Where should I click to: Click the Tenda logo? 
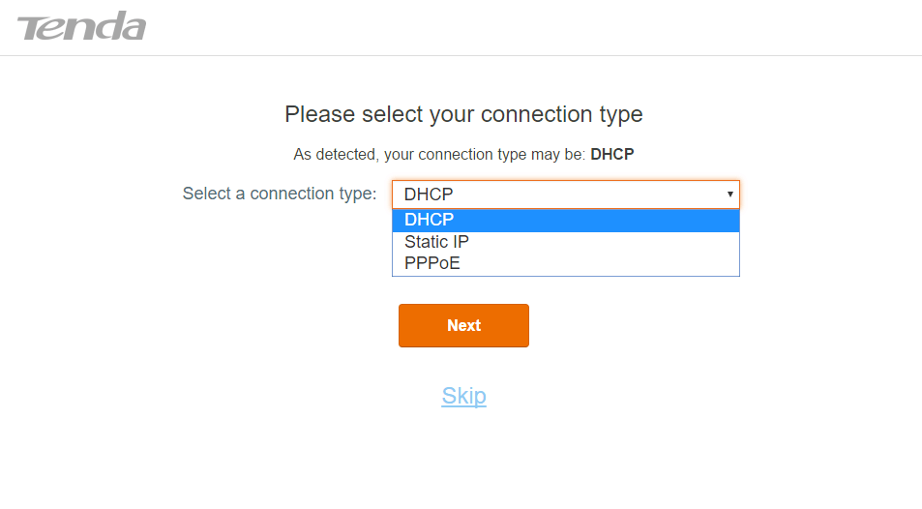click(81, 27)
